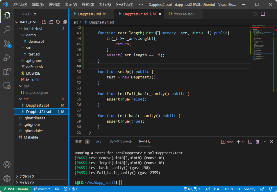
Task: Open Source Control view with badge
Action: click(7, 44)
